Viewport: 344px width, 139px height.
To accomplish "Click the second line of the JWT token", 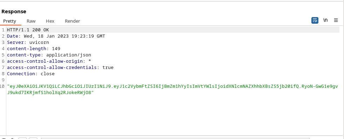I will pos(50,93).
